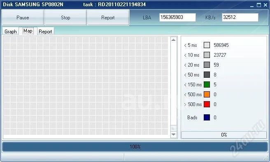Click the green under 150 ms swatch
This screenshot has height=162, width=270.
[x=207, y=84]
